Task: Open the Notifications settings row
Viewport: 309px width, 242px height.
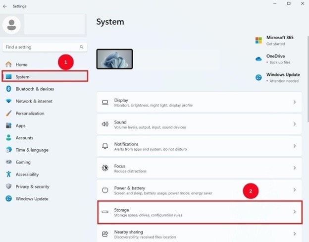Action: (x=199, y=146)
